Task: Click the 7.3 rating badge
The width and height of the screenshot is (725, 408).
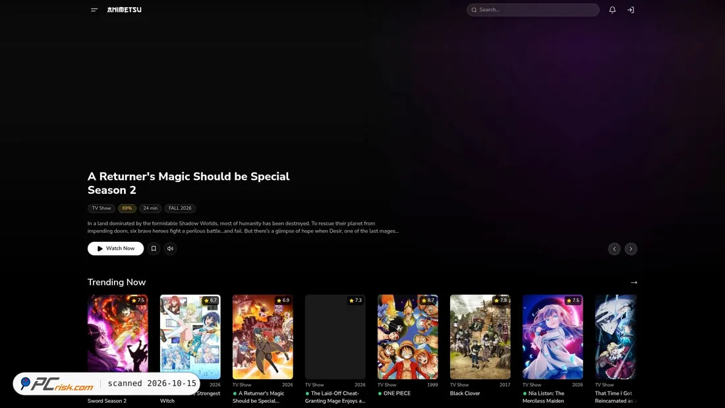Action: tap(355, 300)
